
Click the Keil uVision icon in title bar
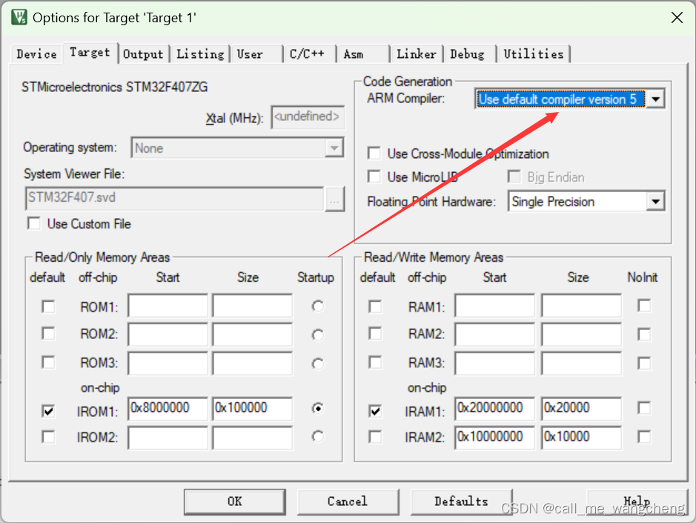coord(19,17)
